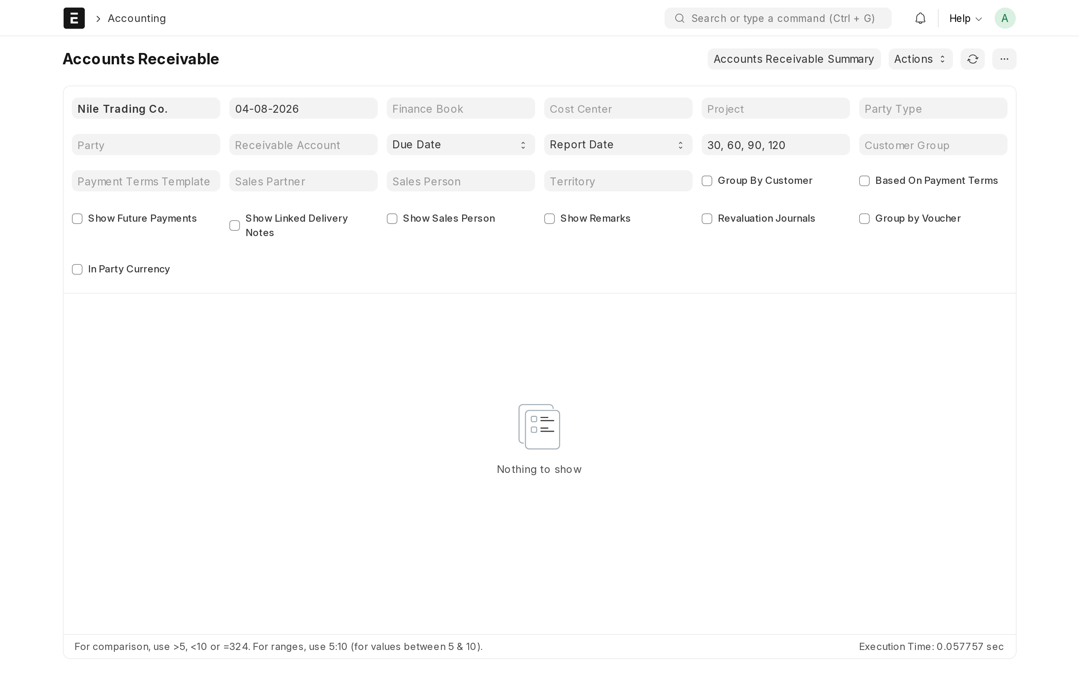Viewport: 1090px width, 681px height.
Task: Click the Project filter field
Action: [x=775, y=109]
